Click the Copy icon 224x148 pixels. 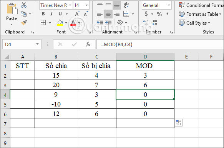tap(23, 14)
